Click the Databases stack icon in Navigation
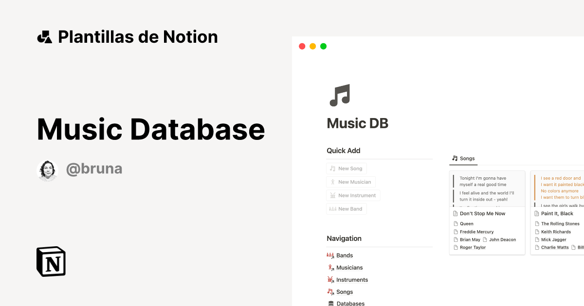 coord(330,303)
